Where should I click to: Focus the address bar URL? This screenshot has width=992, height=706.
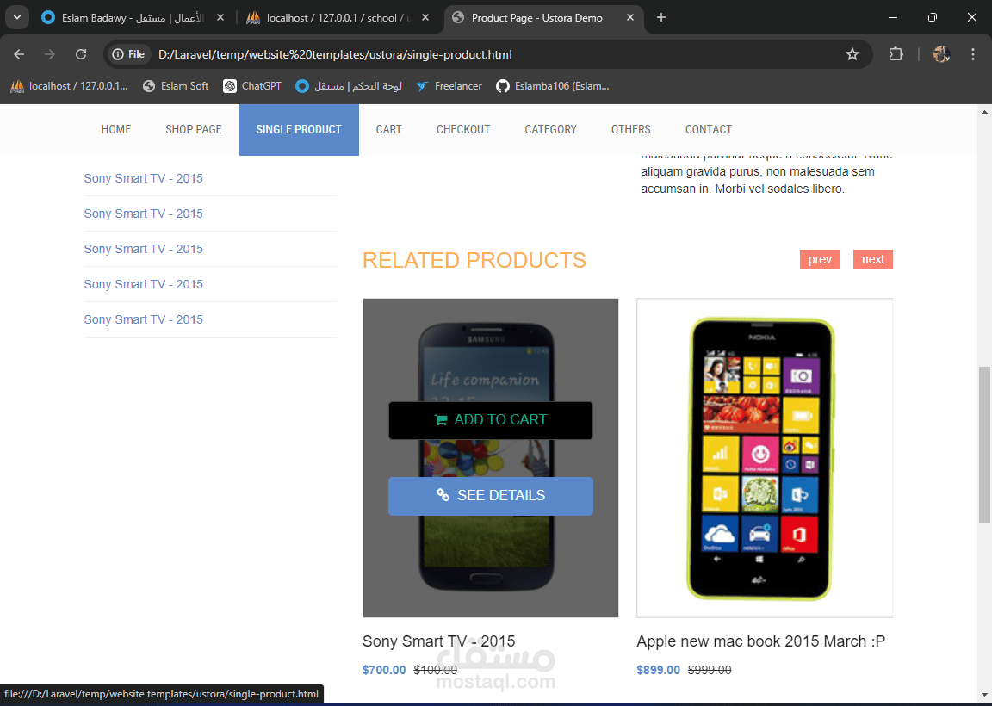coord(335,54)
